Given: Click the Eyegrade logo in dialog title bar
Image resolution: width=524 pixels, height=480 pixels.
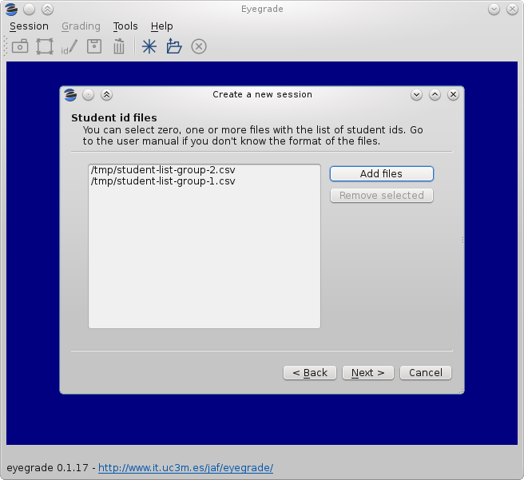Looking at the screenshot, I should pos(70,95).
